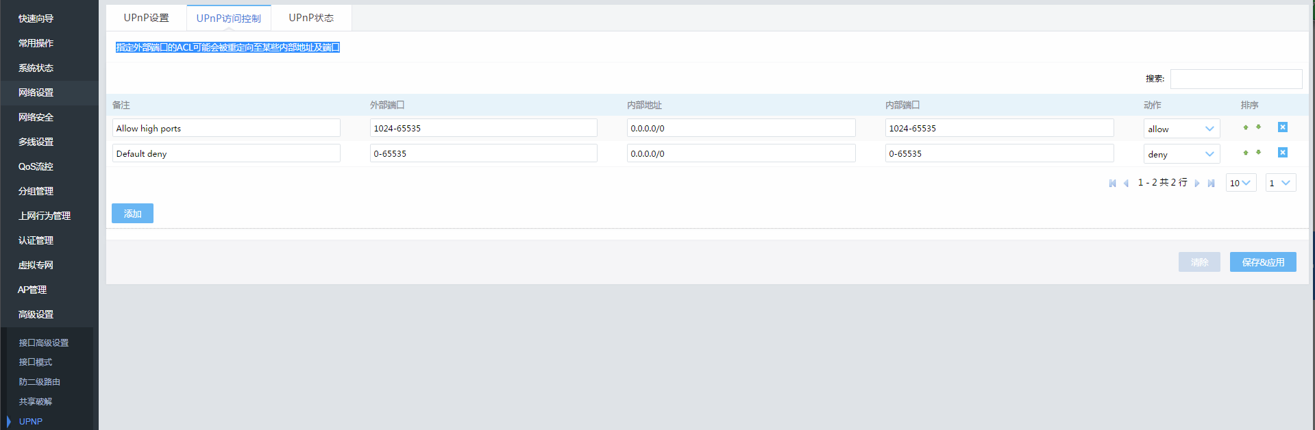Move the 'Default deny' rule up

(1245, 153)
